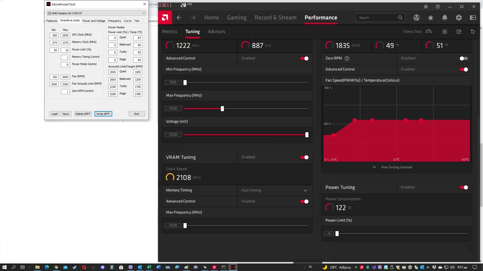Open the Home section
The height and width of the screenshot is (271, 483).
click(212, 17)
